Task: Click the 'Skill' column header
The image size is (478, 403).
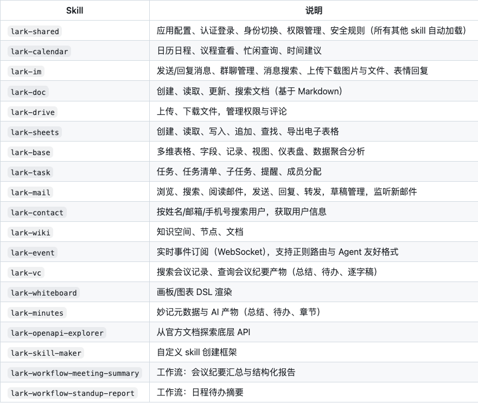Action: click(74, 10)
